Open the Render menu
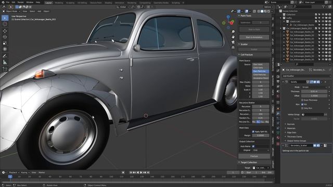Image resolution: width=333 pixels, height=187 pixels. 21,2
